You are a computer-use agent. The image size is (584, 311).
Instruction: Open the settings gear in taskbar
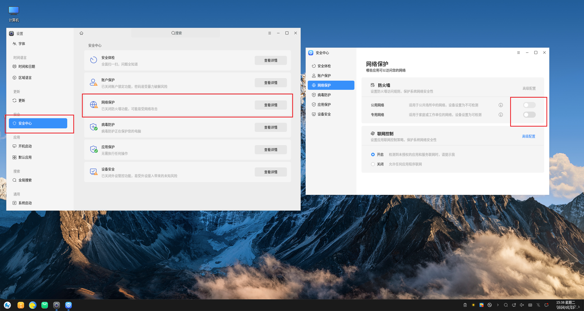56,305
